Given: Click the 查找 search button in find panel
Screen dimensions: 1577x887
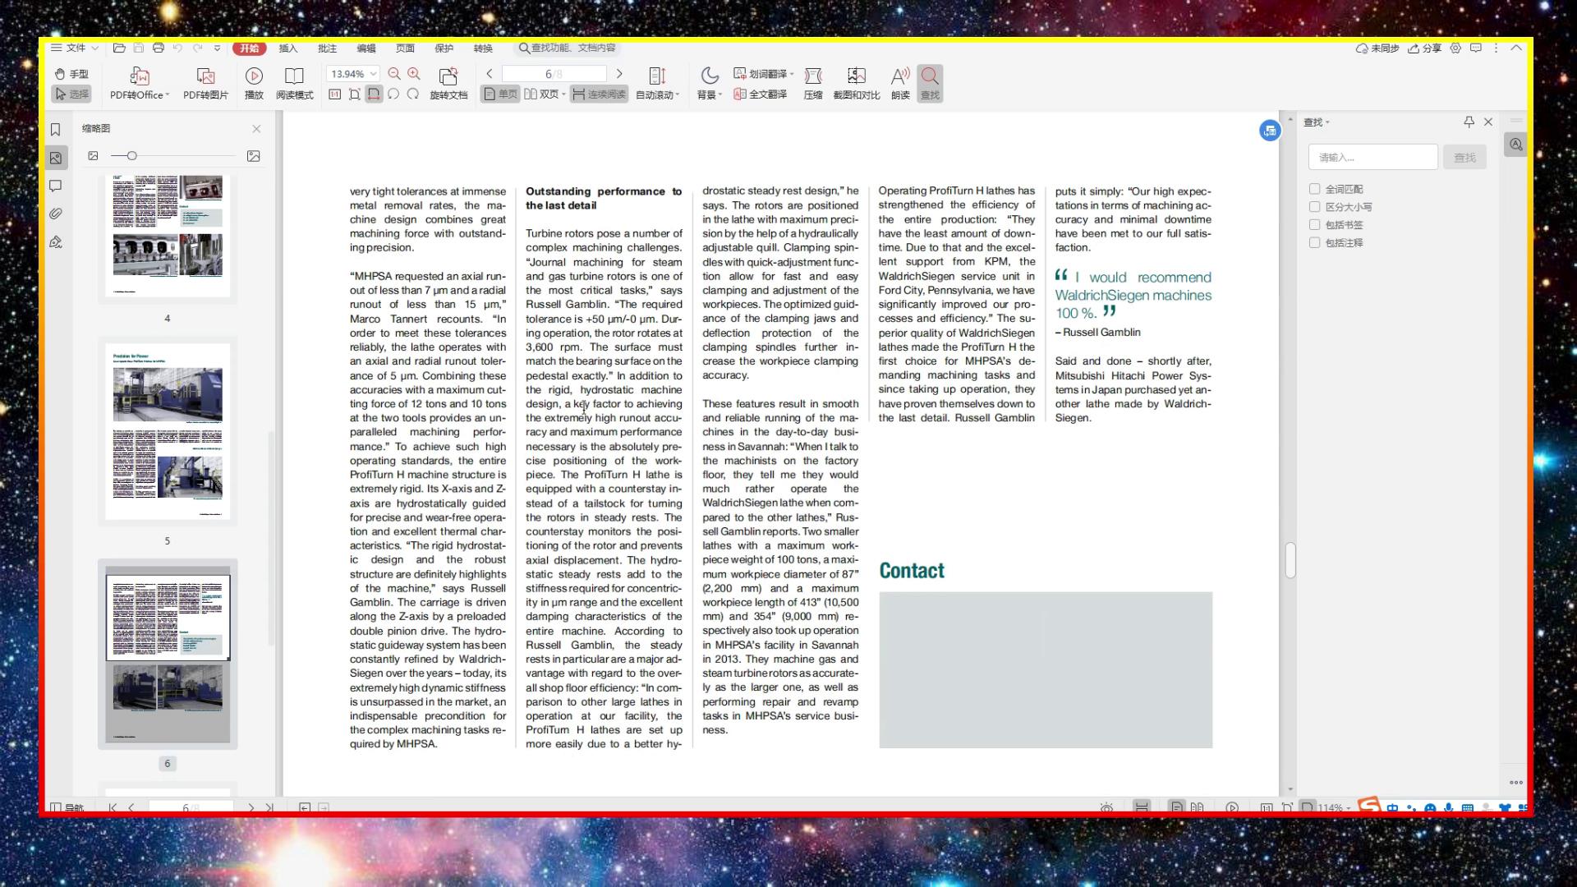Looking at the screenshot, I should pos(1464,158).
